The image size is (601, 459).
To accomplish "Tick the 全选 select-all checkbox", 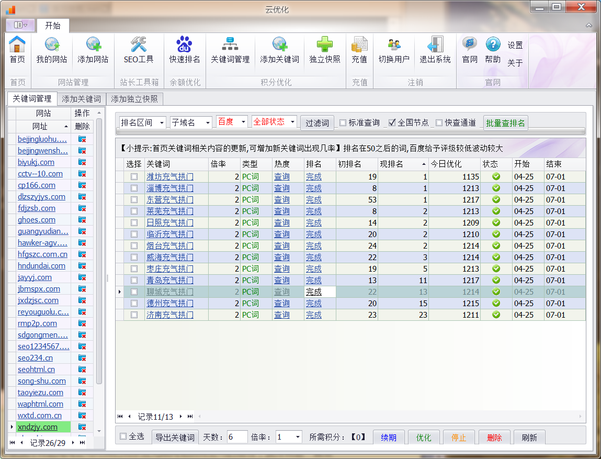I will click(x=123, y=436).
